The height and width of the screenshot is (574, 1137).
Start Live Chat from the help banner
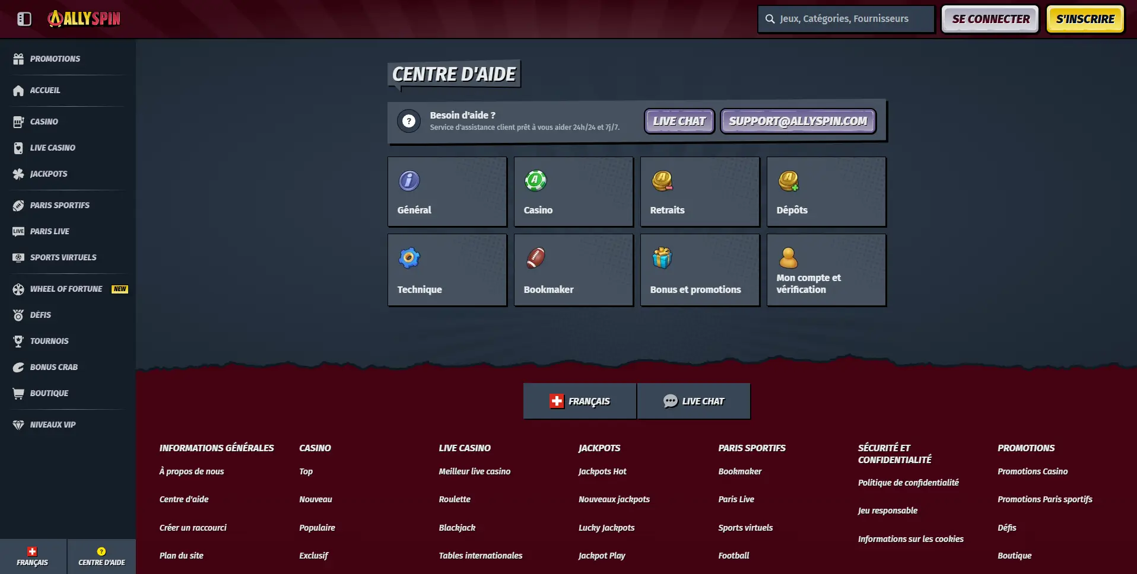tap(679, 121)
